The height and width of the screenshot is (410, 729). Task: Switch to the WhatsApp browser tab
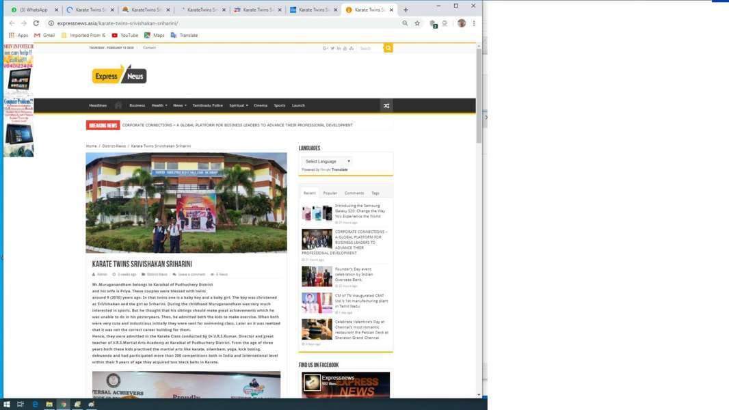point(31,10)
